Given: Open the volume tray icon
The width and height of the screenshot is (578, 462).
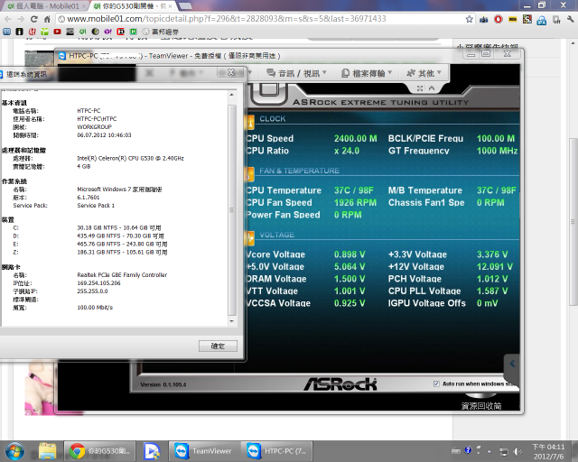Looking at the screenshot, I should (x=517, y=451).
